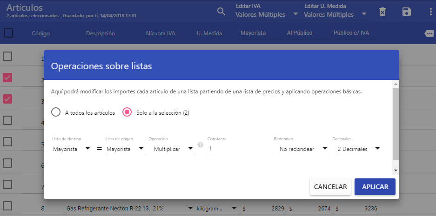Select 'A todos los artículos' radio button
The width and height of the screenshot is (436, 216).
56,112
